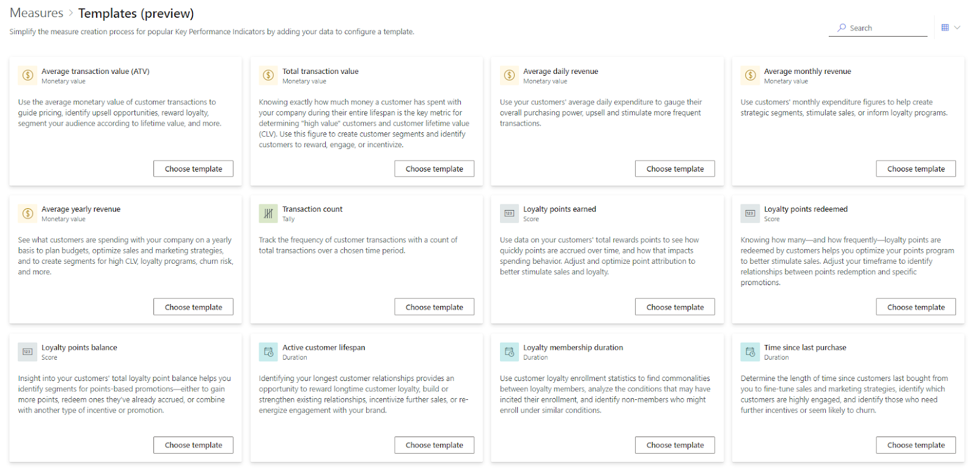Select the Loyalty points redeemed score icon

tap(750, 213)
